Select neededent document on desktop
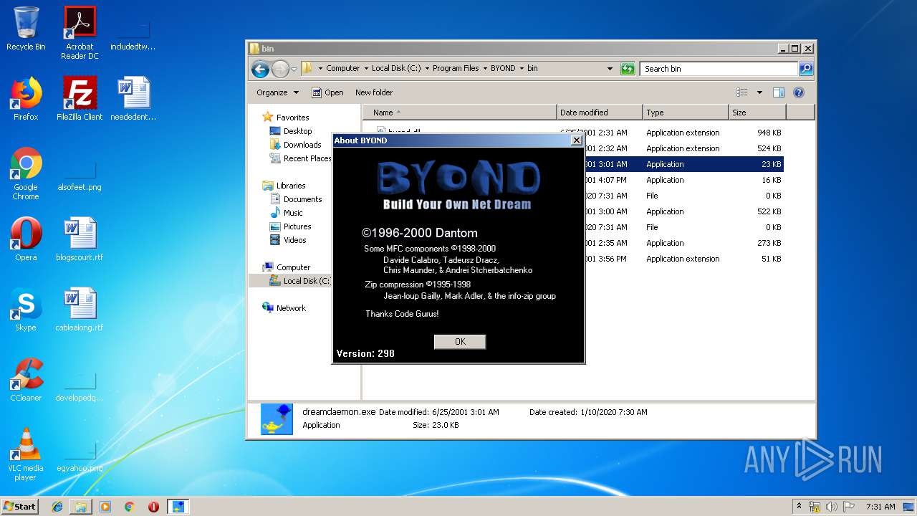Image resolution: width=917 pixels, height=516 pixels. point(133,98)
